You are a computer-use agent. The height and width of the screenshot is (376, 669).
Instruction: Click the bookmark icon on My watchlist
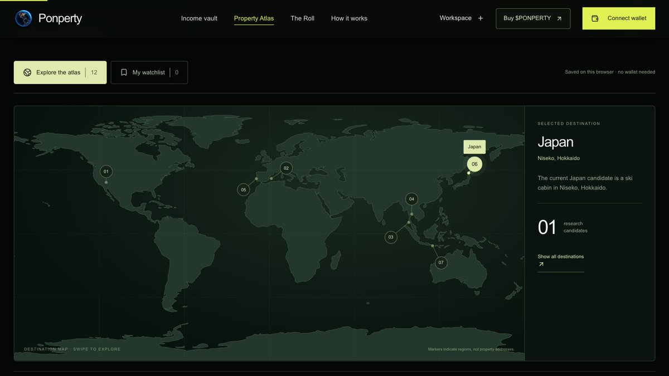pos(124,72)
